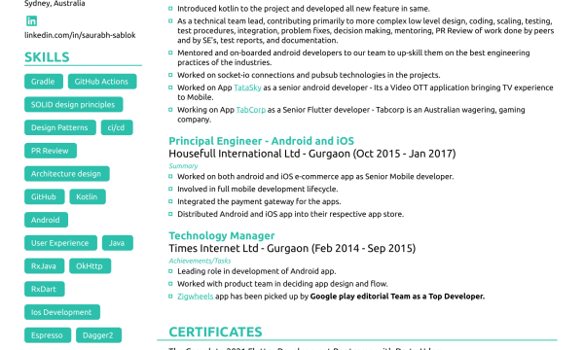The width and height of the screenshot is (584, 350).
Task: Click the Technology Manager job title
Action: point(222,236)
